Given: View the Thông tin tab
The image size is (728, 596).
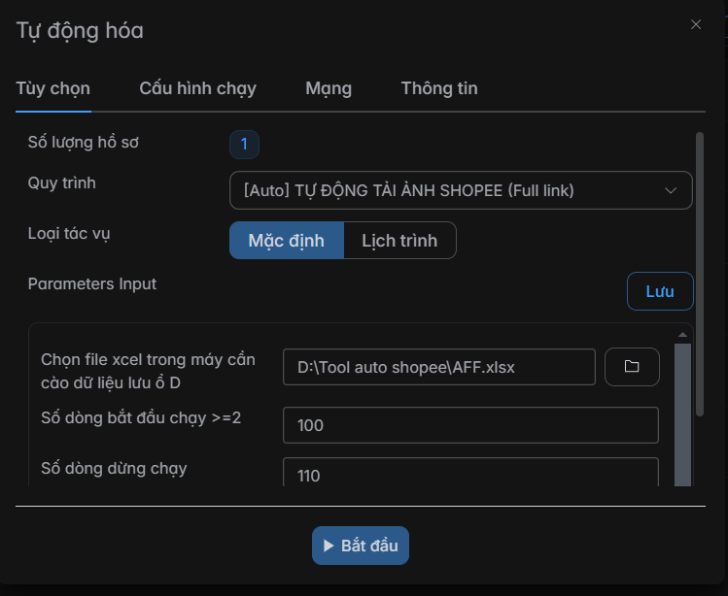Looking at the screenshot, I should pyautogui.click(x=439, y=88).
